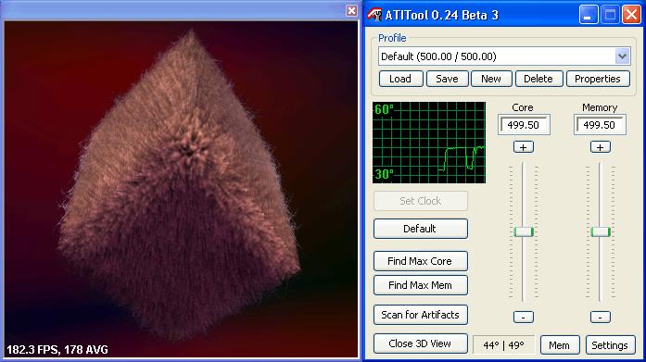
Task: Click the Memory clock slider handle
Action: coord(601,231)
